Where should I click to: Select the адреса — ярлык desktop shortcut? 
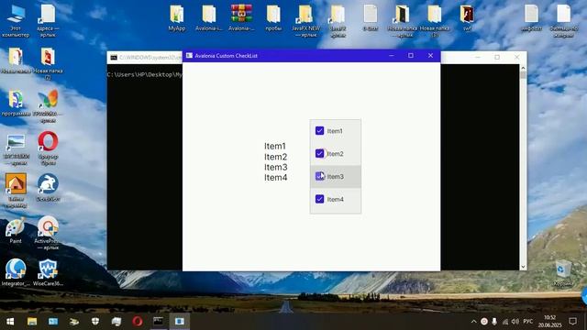[48, 21]
